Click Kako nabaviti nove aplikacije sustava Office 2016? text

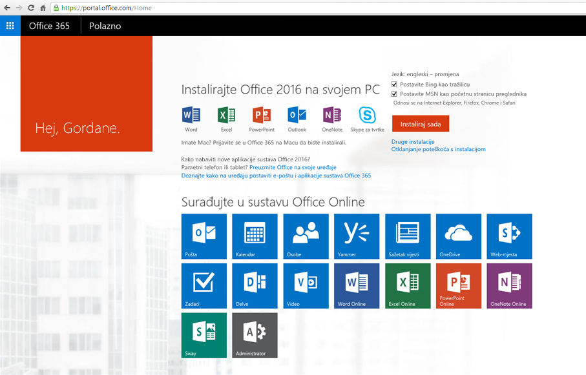[246, 159]
